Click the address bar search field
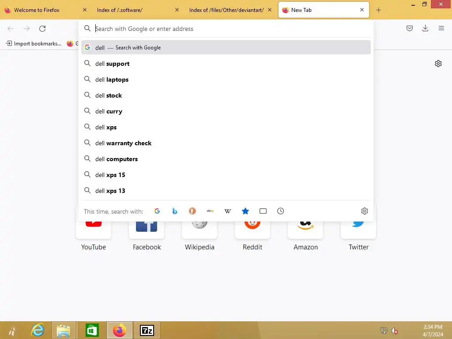 click(226, 29)
